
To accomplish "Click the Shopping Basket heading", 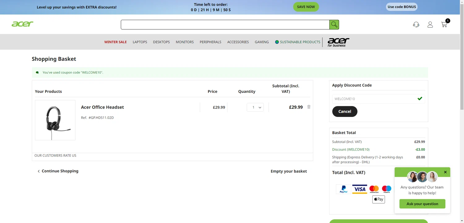I will click(54, 59).
